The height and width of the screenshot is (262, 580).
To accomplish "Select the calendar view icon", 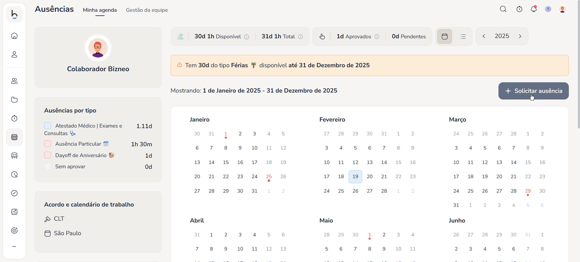I will coord(444,36).
